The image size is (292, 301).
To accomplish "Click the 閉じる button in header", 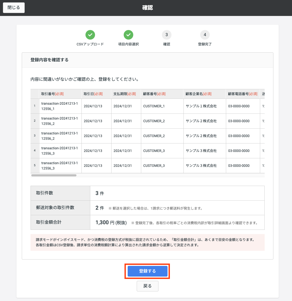I will [14, 8].
